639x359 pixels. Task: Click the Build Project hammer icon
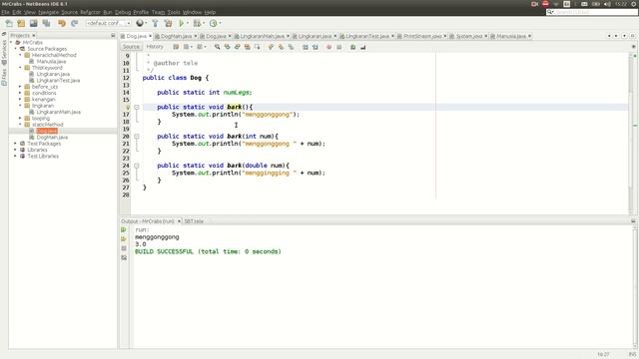tap(156, 23)
